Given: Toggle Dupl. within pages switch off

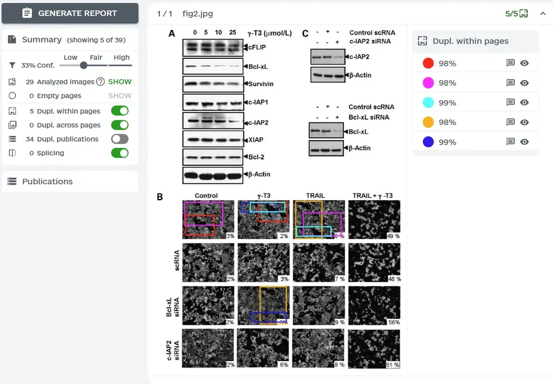Looking at the screenshot, I should click(x=120, y=111).
